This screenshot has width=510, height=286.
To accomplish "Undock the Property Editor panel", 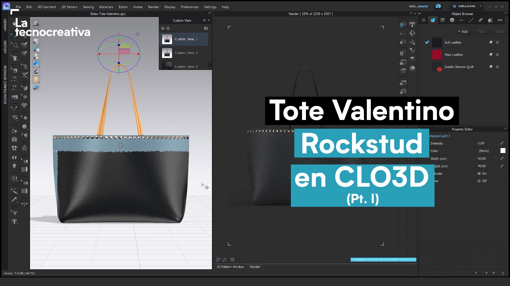I will 505,129.
